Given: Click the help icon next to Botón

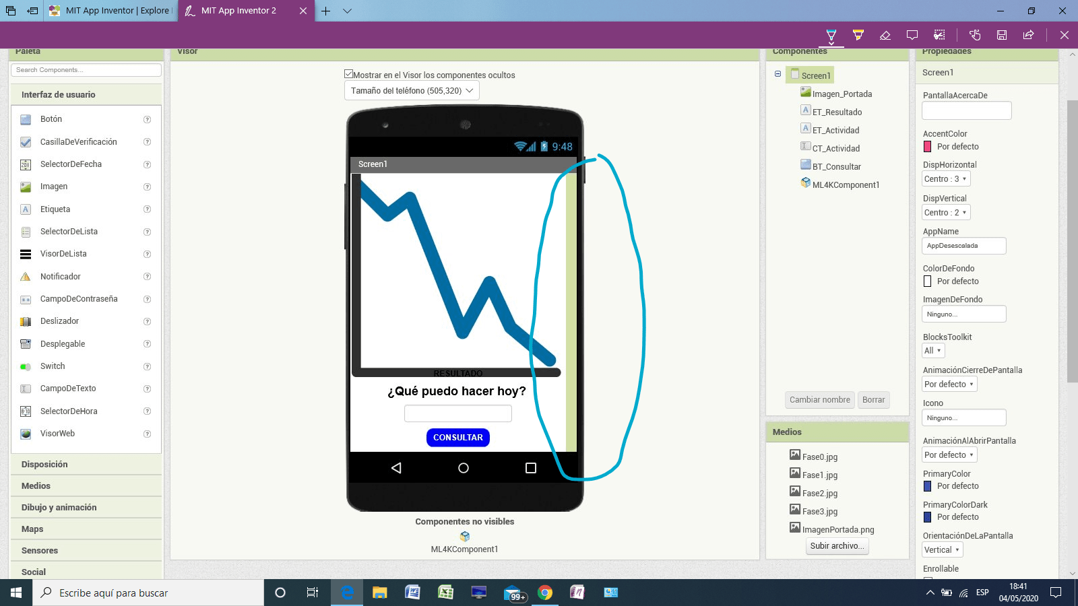Looking at the screenshot, I should [x=147, y=120].
